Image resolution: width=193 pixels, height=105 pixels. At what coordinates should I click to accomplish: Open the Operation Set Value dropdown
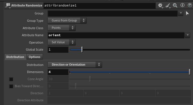click(62, 42)
